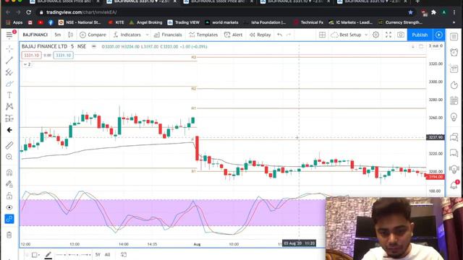Click the 3237.90 crosshair price label
Screen dimensions: 463x260
click(x=436, y=137)
